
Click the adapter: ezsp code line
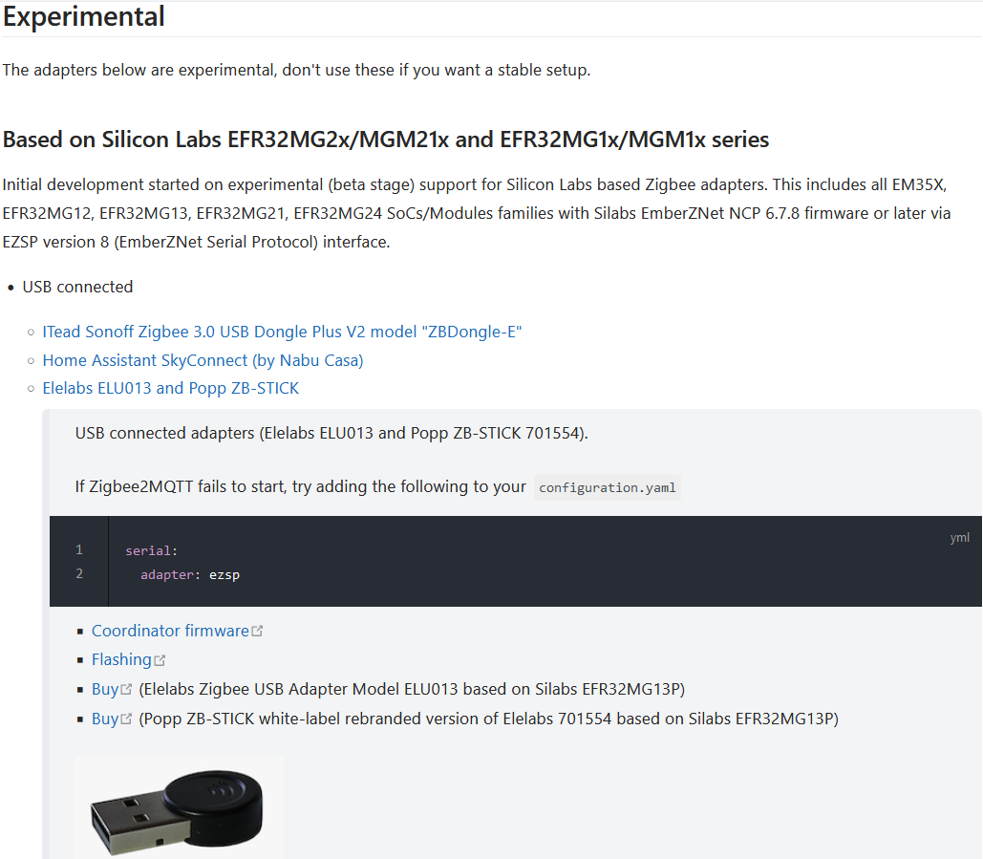[190, 574]
